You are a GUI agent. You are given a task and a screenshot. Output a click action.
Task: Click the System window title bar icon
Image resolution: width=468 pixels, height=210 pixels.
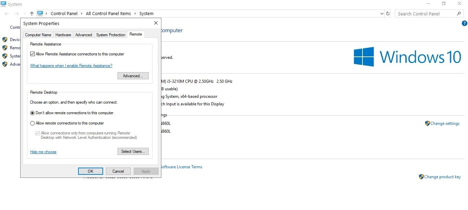3,4
